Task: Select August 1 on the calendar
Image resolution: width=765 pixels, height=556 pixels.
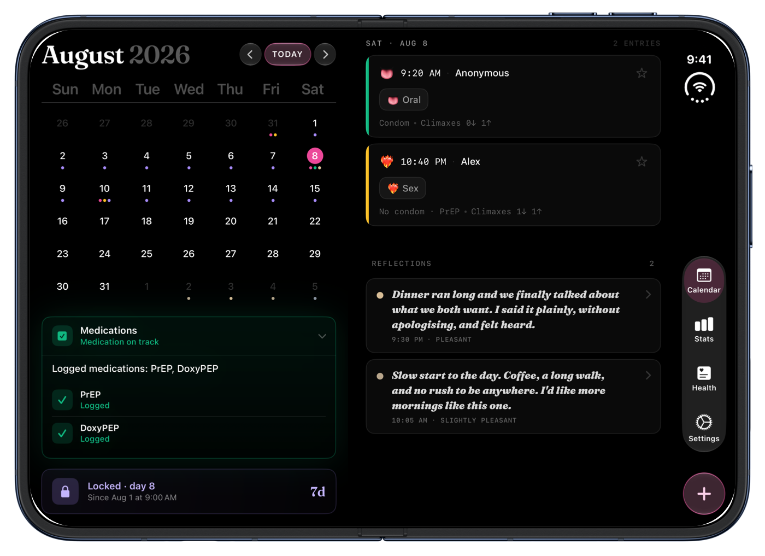Action: tap(315, 124)
